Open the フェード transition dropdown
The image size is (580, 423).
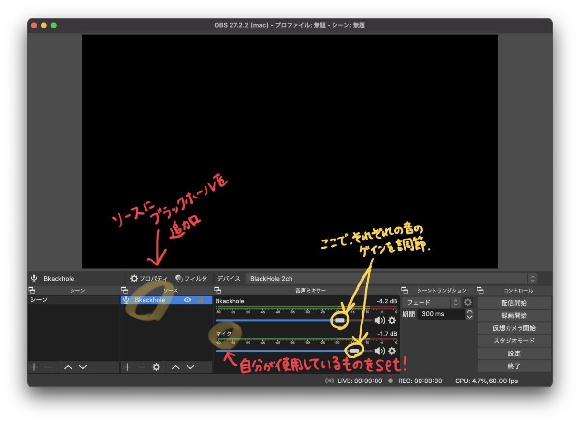(431, 302)
